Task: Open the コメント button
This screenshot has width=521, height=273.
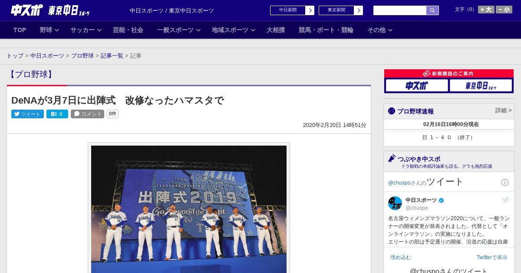Action: [x=87, y=114]
